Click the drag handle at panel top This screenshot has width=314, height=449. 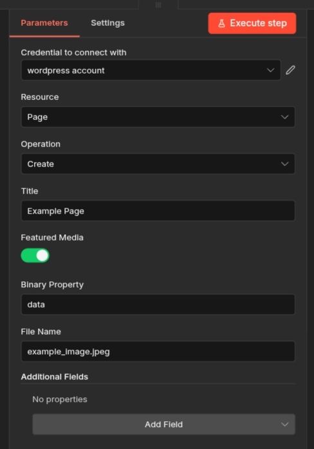(158, 5)
